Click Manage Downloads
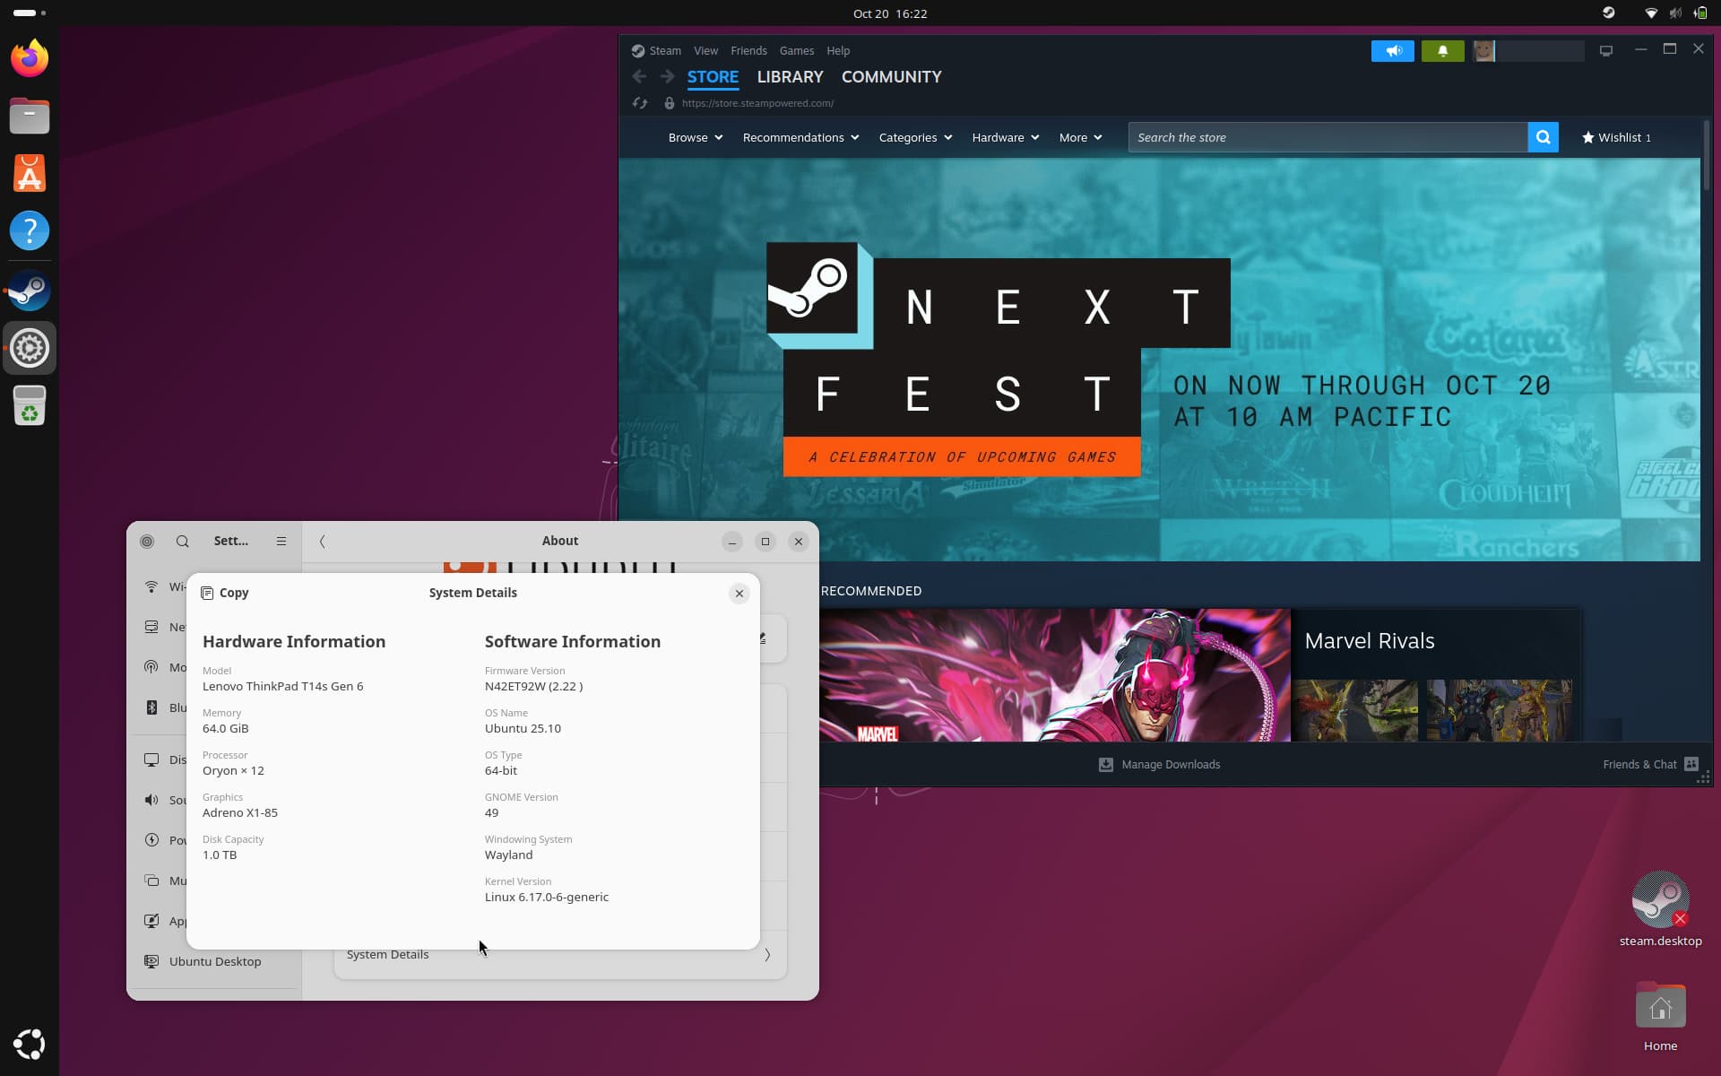Image resolution: width=1721 pixels, height=1076 pixels. coord(1159,765)
